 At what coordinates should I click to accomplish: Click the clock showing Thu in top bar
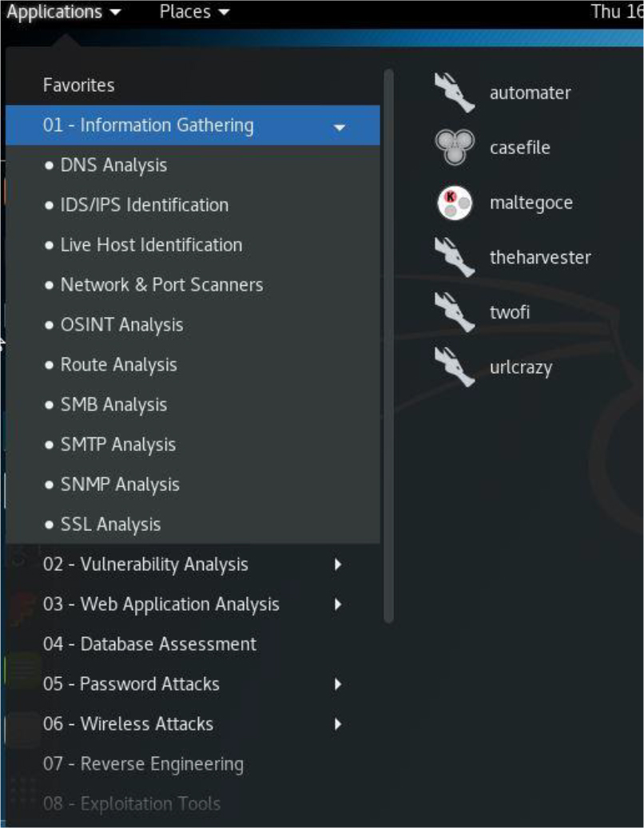point(616,12)
